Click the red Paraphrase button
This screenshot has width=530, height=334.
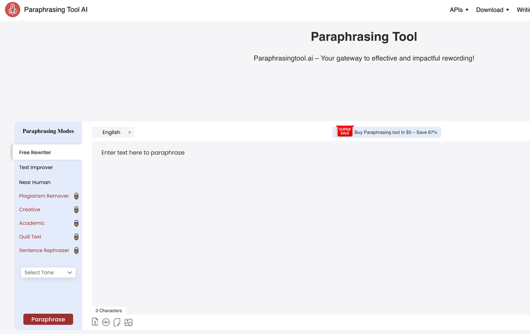pyautogui.click(x=48, y=319)
